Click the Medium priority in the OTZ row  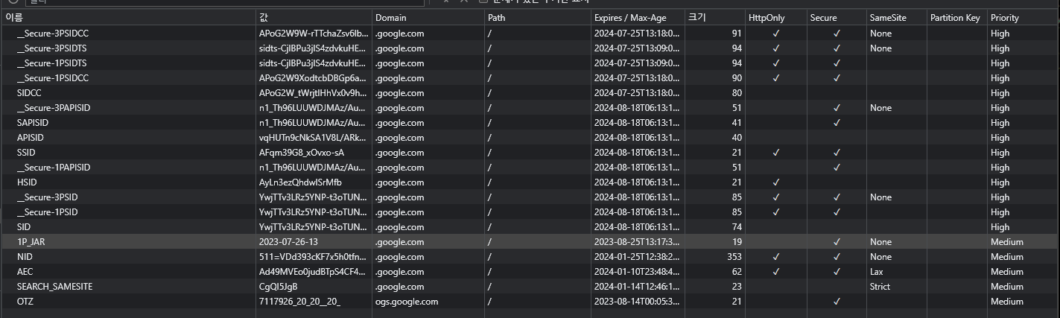(x=1007, y=302)
